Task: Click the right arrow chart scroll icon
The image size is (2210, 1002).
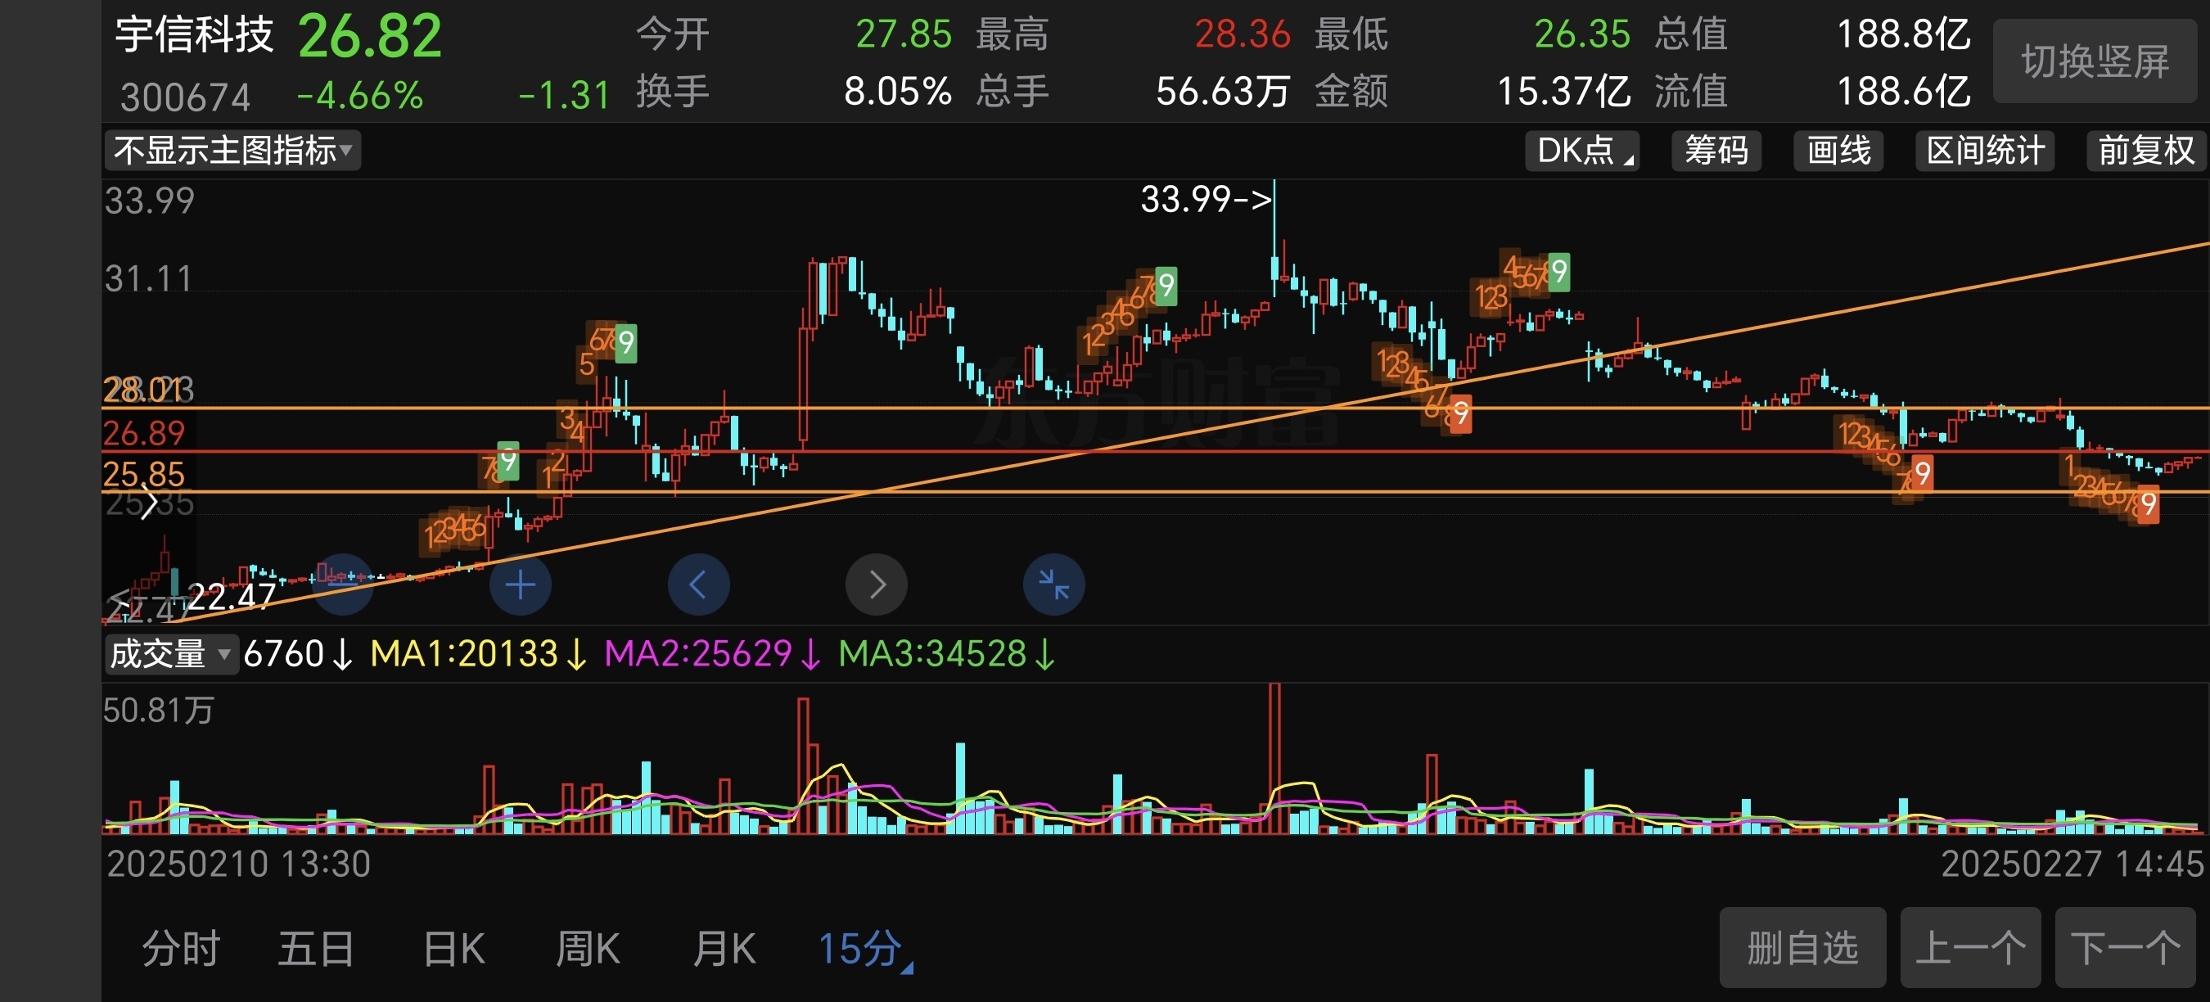Action: coord(876,585)
